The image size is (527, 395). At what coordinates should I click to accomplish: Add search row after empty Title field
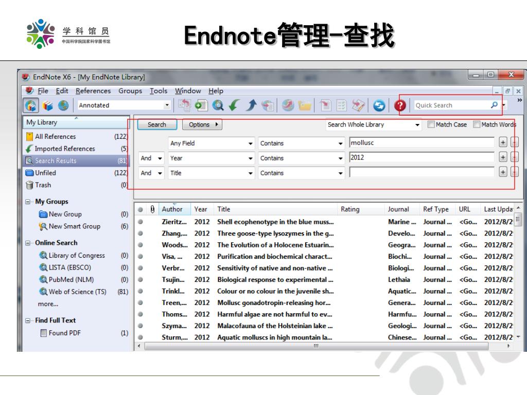(503, 172)
